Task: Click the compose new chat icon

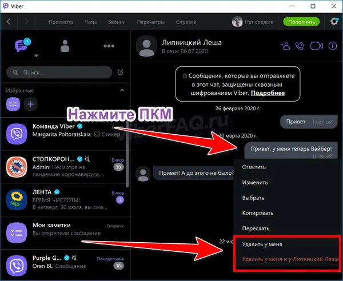Action: 120,73
